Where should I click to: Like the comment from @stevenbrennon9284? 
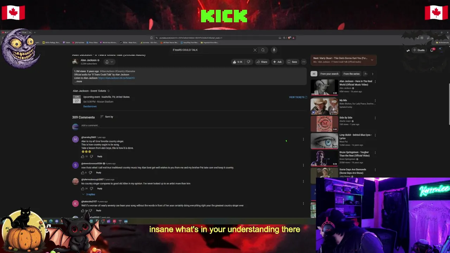coord(83,173)
